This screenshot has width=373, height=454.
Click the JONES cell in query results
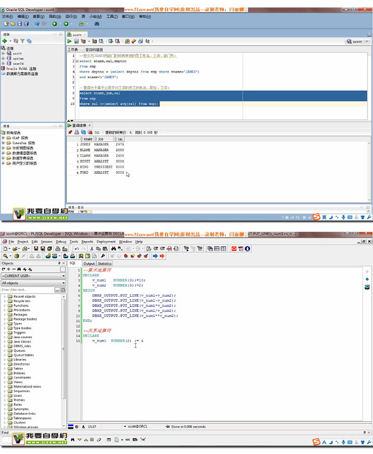pyautogui.click(x=85, y=144)
